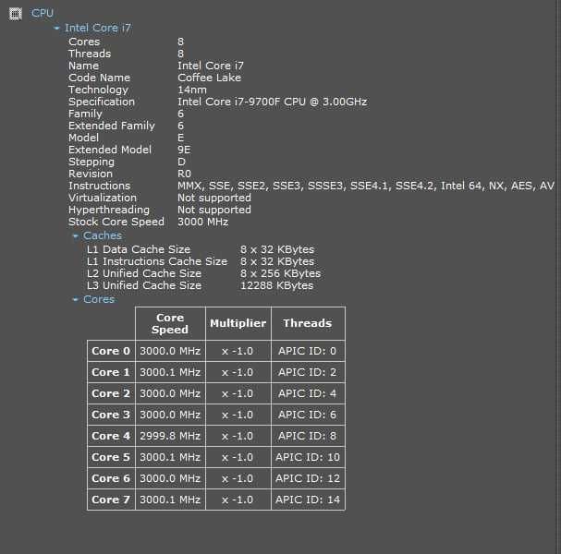Select the Core 1 row header

(111, 372)
